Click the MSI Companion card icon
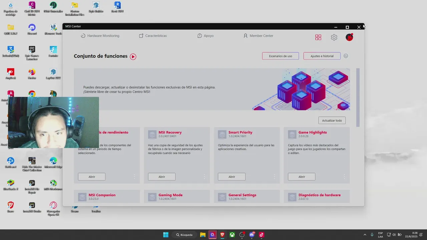This screenshot has height=240, width=427. tap(82, 197)
